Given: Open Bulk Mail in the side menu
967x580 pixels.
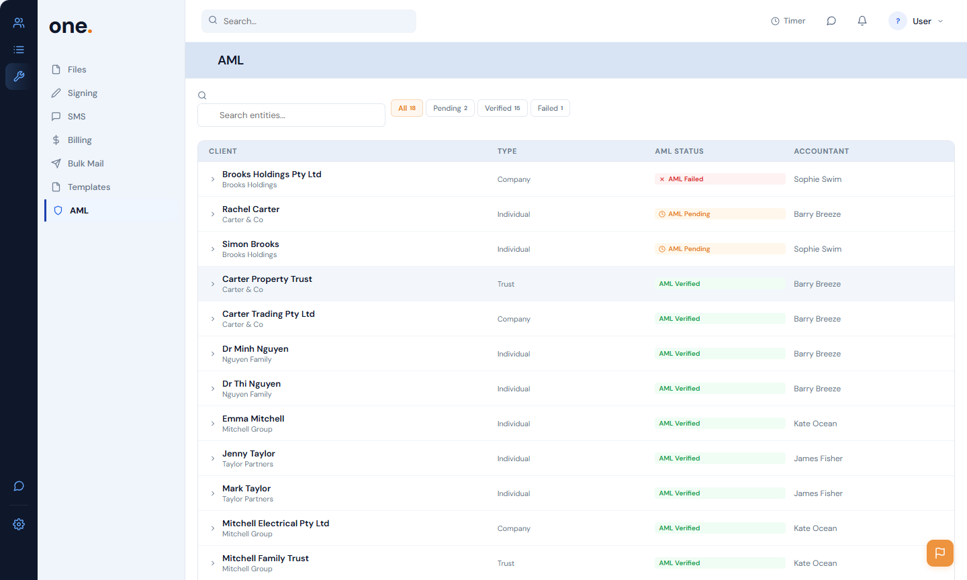Looking at the screenshot, I should 111,163.
